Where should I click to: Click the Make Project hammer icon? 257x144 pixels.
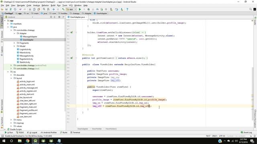63,9
